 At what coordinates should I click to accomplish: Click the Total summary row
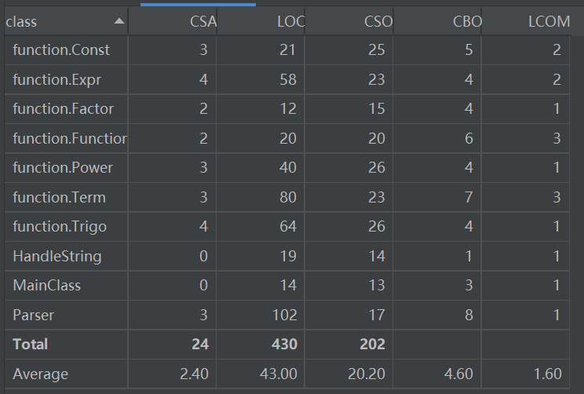(x=287, y=345)
